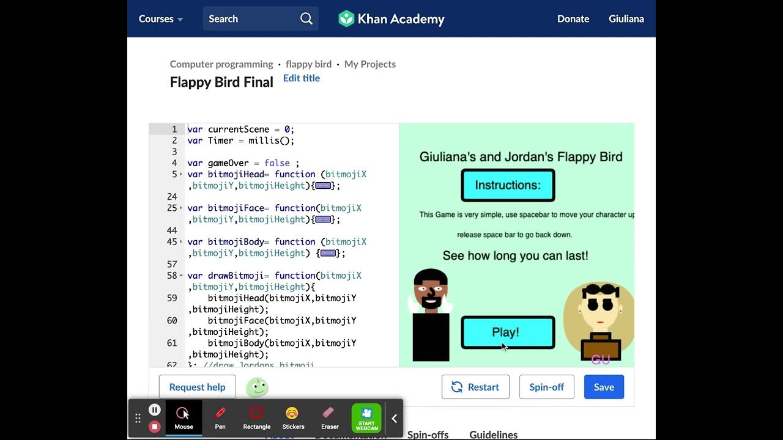The width and height of the screenshot is (783, 440).
Task: Click Edit title link
Action: click(302, 78)
